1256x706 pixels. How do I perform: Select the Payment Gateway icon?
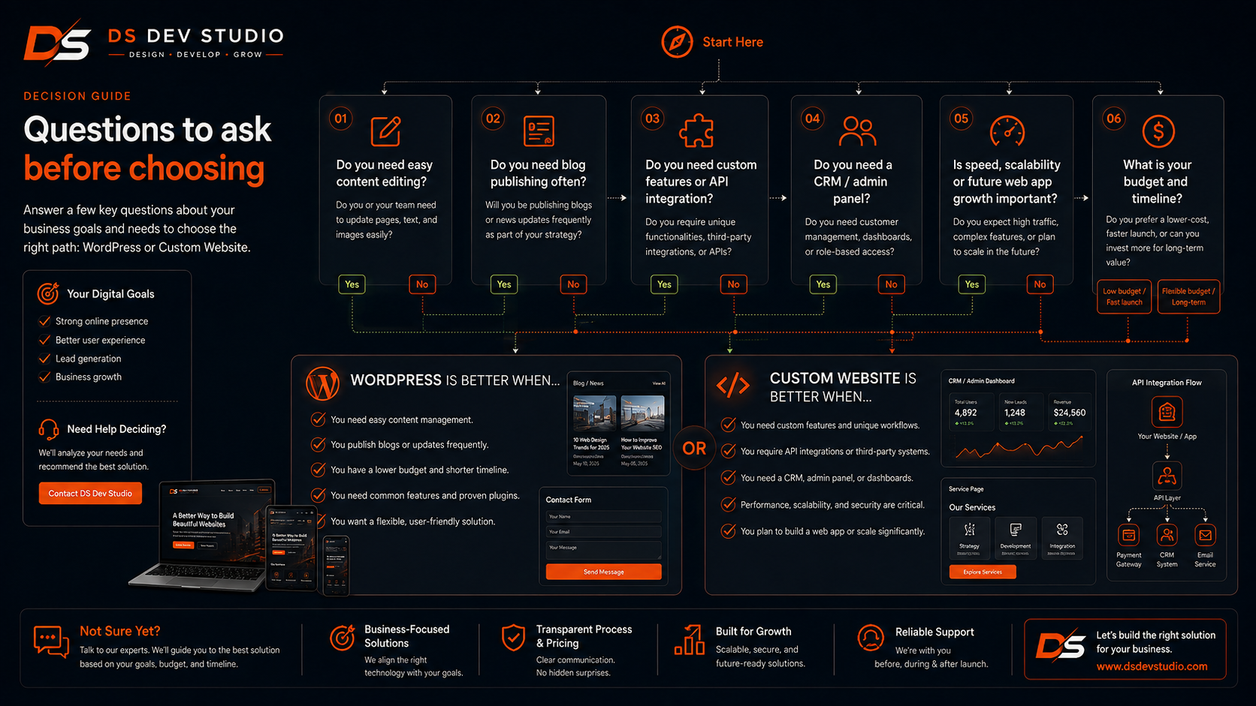(x=1128, y=535)
